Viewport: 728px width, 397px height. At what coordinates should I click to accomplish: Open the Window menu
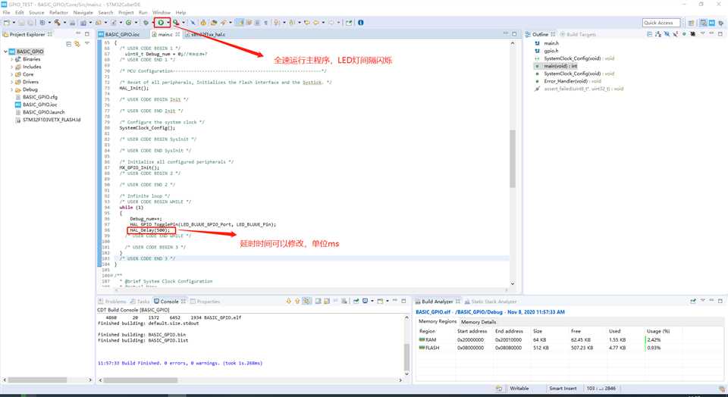click(161, 13)
